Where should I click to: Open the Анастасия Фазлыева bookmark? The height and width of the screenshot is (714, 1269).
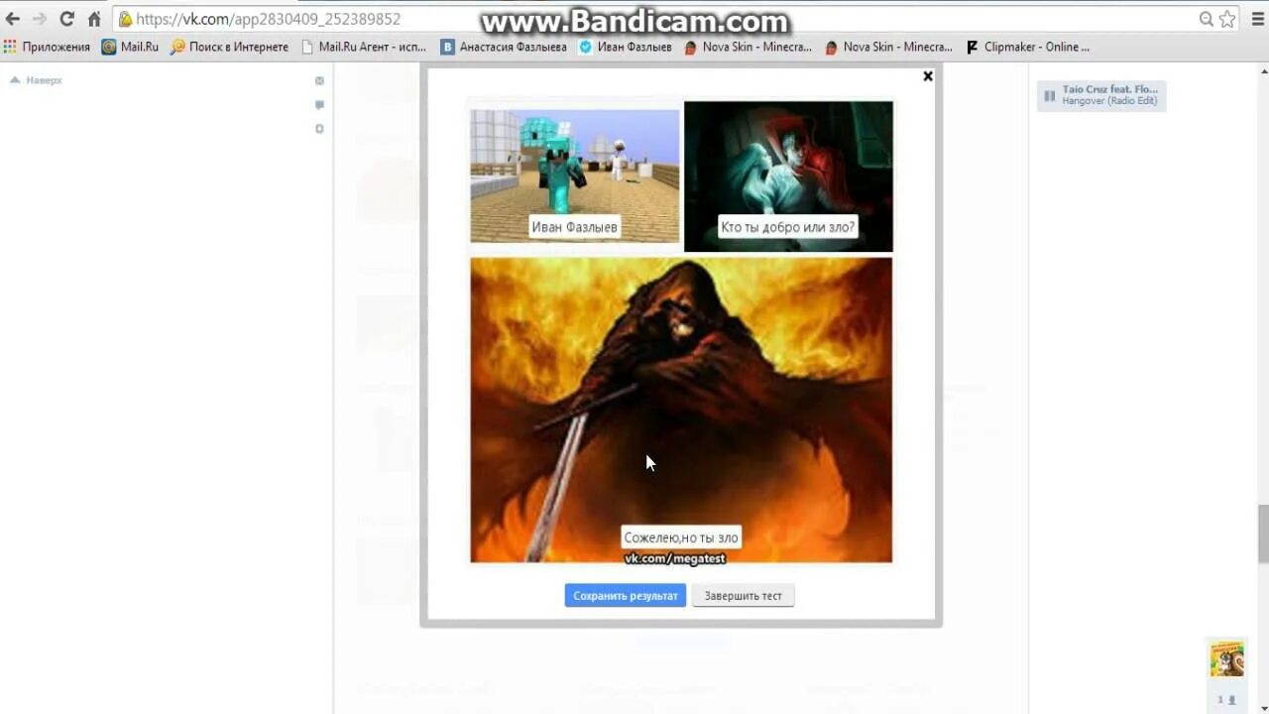click(x=505, y=47)
